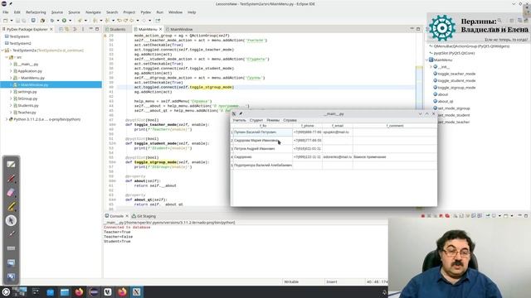The width and height of the screenshot is (531, 298).
Task: Open the Navigate menu
Action: click(93, 12)
